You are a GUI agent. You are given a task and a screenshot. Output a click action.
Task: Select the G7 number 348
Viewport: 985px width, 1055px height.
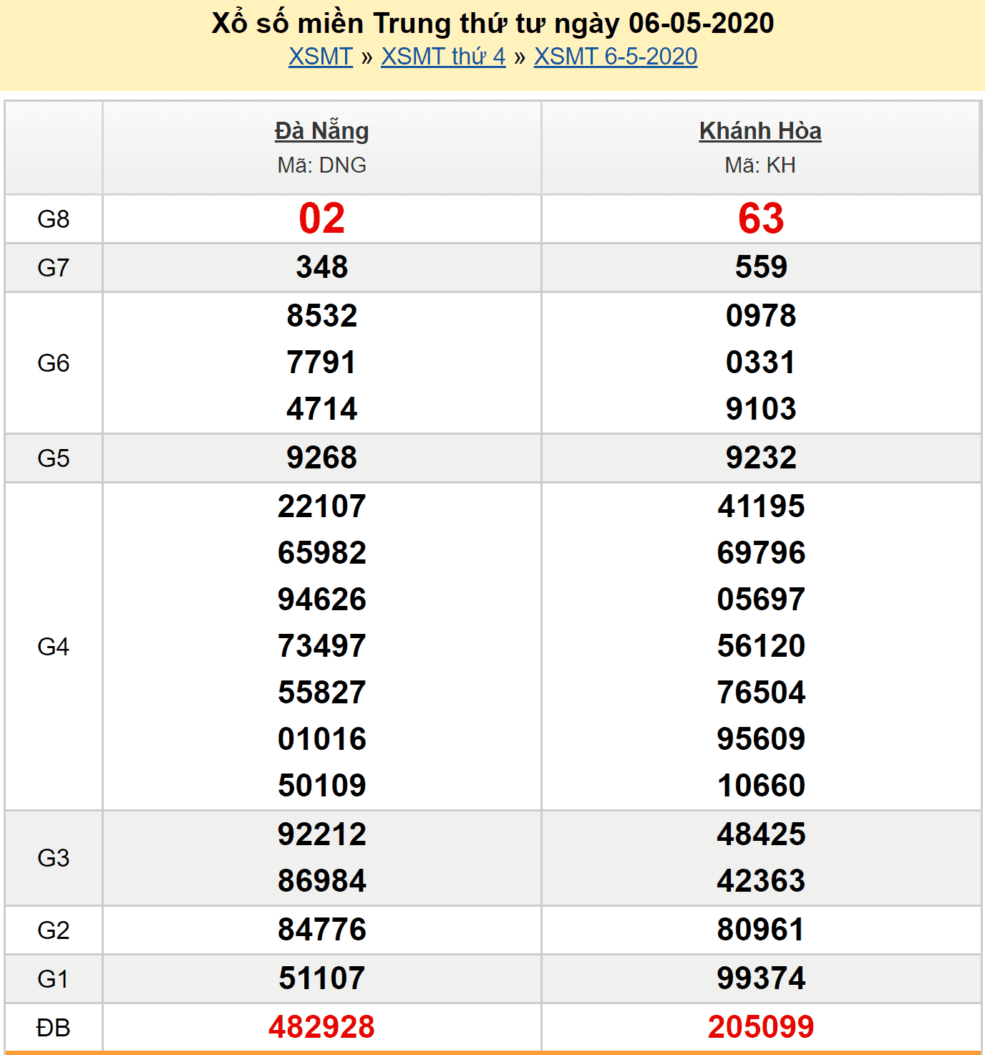322,267
